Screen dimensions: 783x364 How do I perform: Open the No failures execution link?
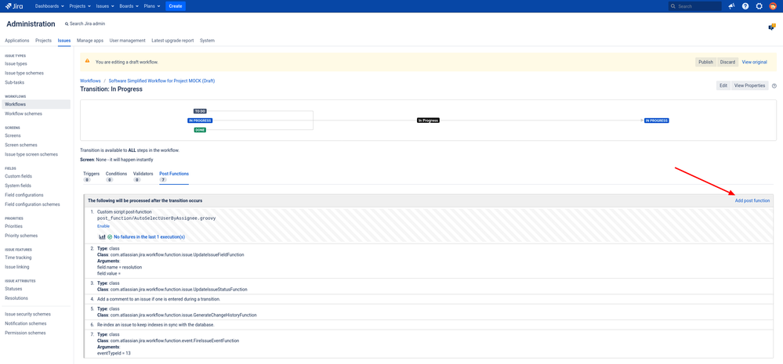tap(149, 237)
